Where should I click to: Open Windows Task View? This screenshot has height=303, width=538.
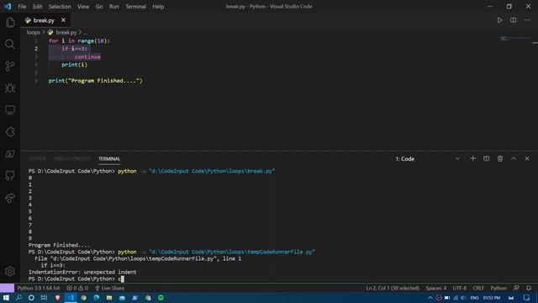tap(44, 298)
